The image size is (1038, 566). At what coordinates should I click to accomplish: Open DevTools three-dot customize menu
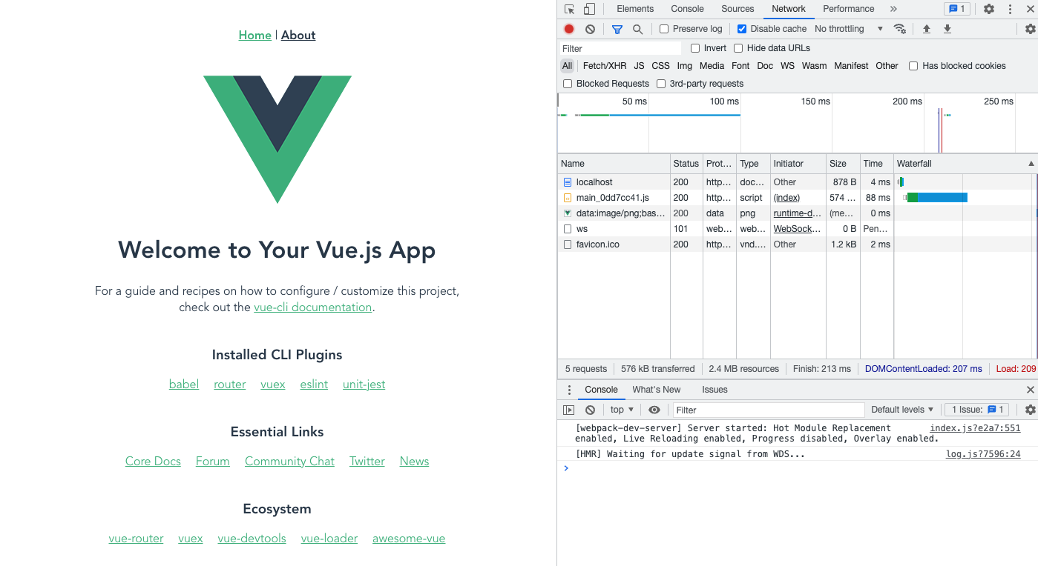(x=1010, y=9)
